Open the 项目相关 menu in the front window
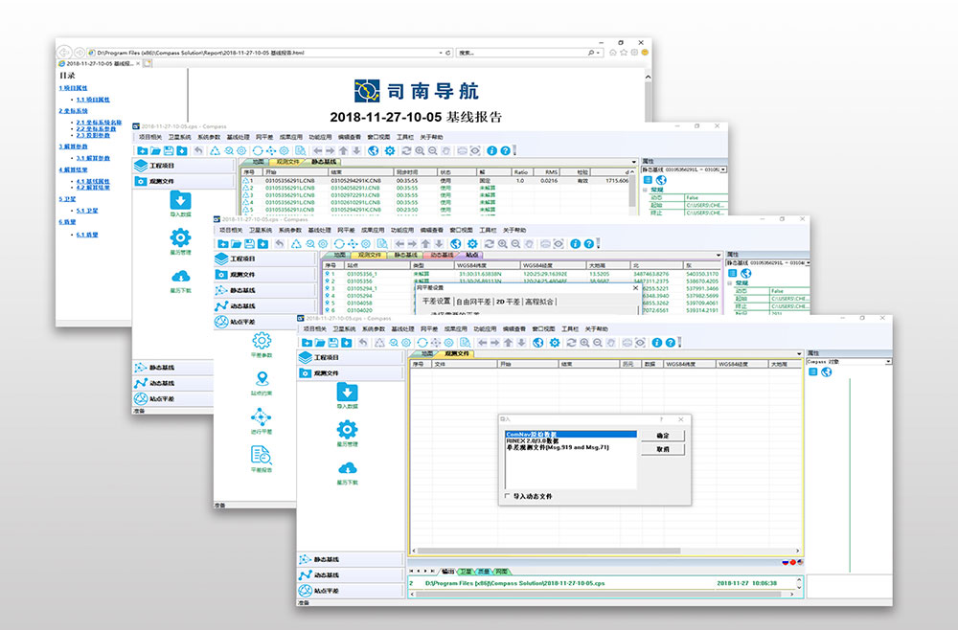 click(315, 329)
